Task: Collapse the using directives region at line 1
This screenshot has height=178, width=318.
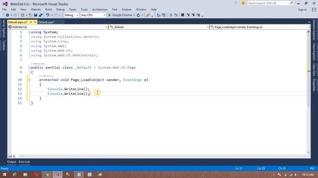Action: [x=29, y=32]
